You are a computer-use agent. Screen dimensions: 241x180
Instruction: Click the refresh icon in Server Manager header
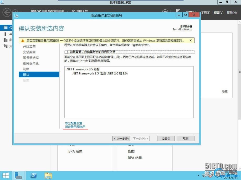point(165,12)
